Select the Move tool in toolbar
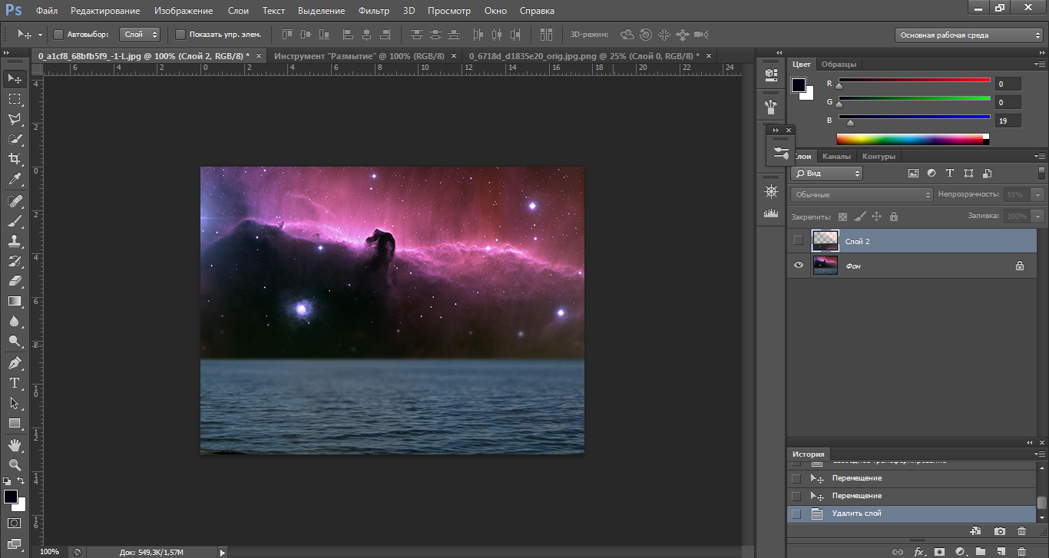Screen dimensions: 1049x558 tap(15, 78)
